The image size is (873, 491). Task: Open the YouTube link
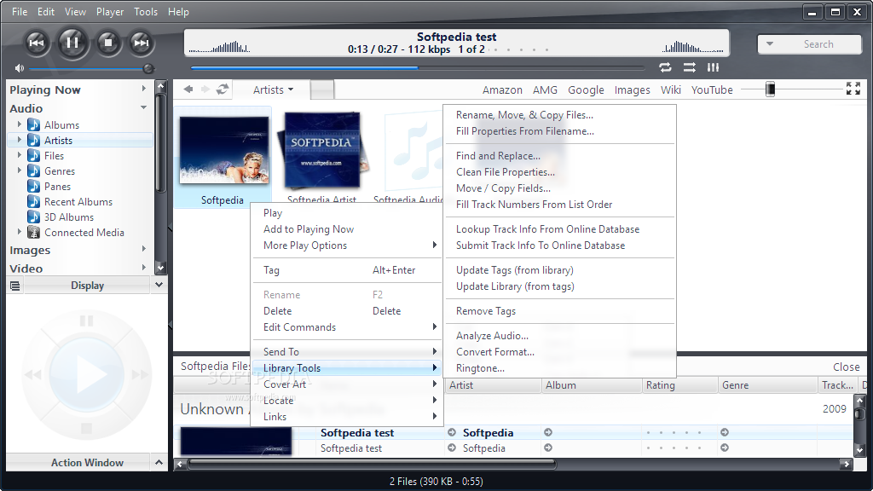[712, 90]
